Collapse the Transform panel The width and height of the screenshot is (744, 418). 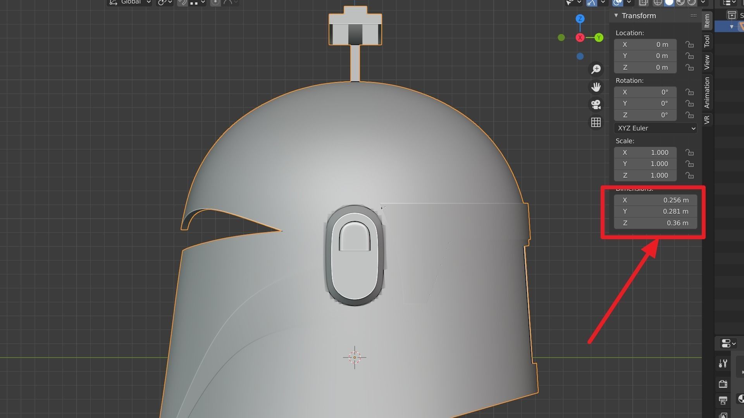click(x=616, y=15)
